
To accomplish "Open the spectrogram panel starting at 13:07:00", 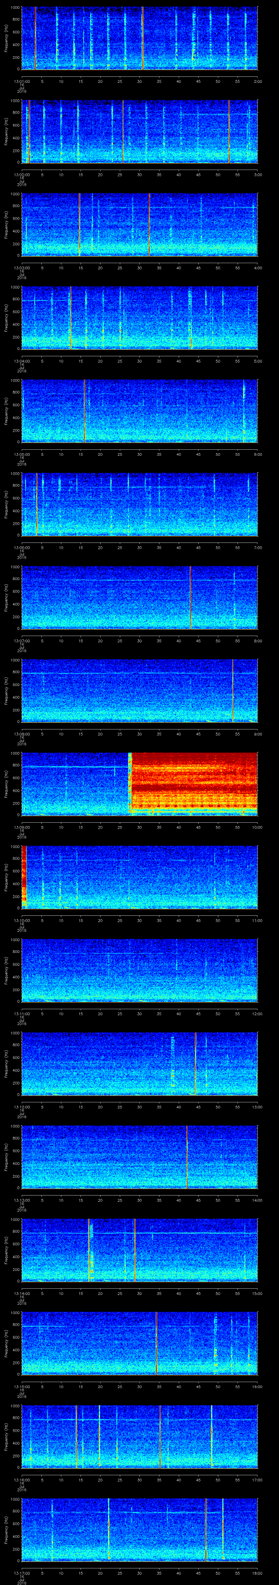I will 139,597.
